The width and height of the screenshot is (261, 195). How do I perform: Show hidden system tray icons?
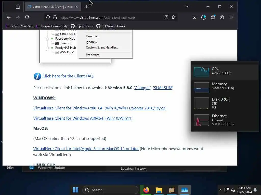[220, 190]
